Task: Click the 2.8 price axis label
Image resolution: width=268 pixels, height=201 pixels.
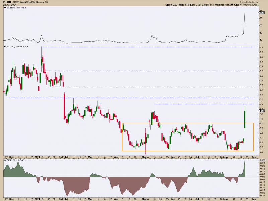Action: [x=261, y=152]
